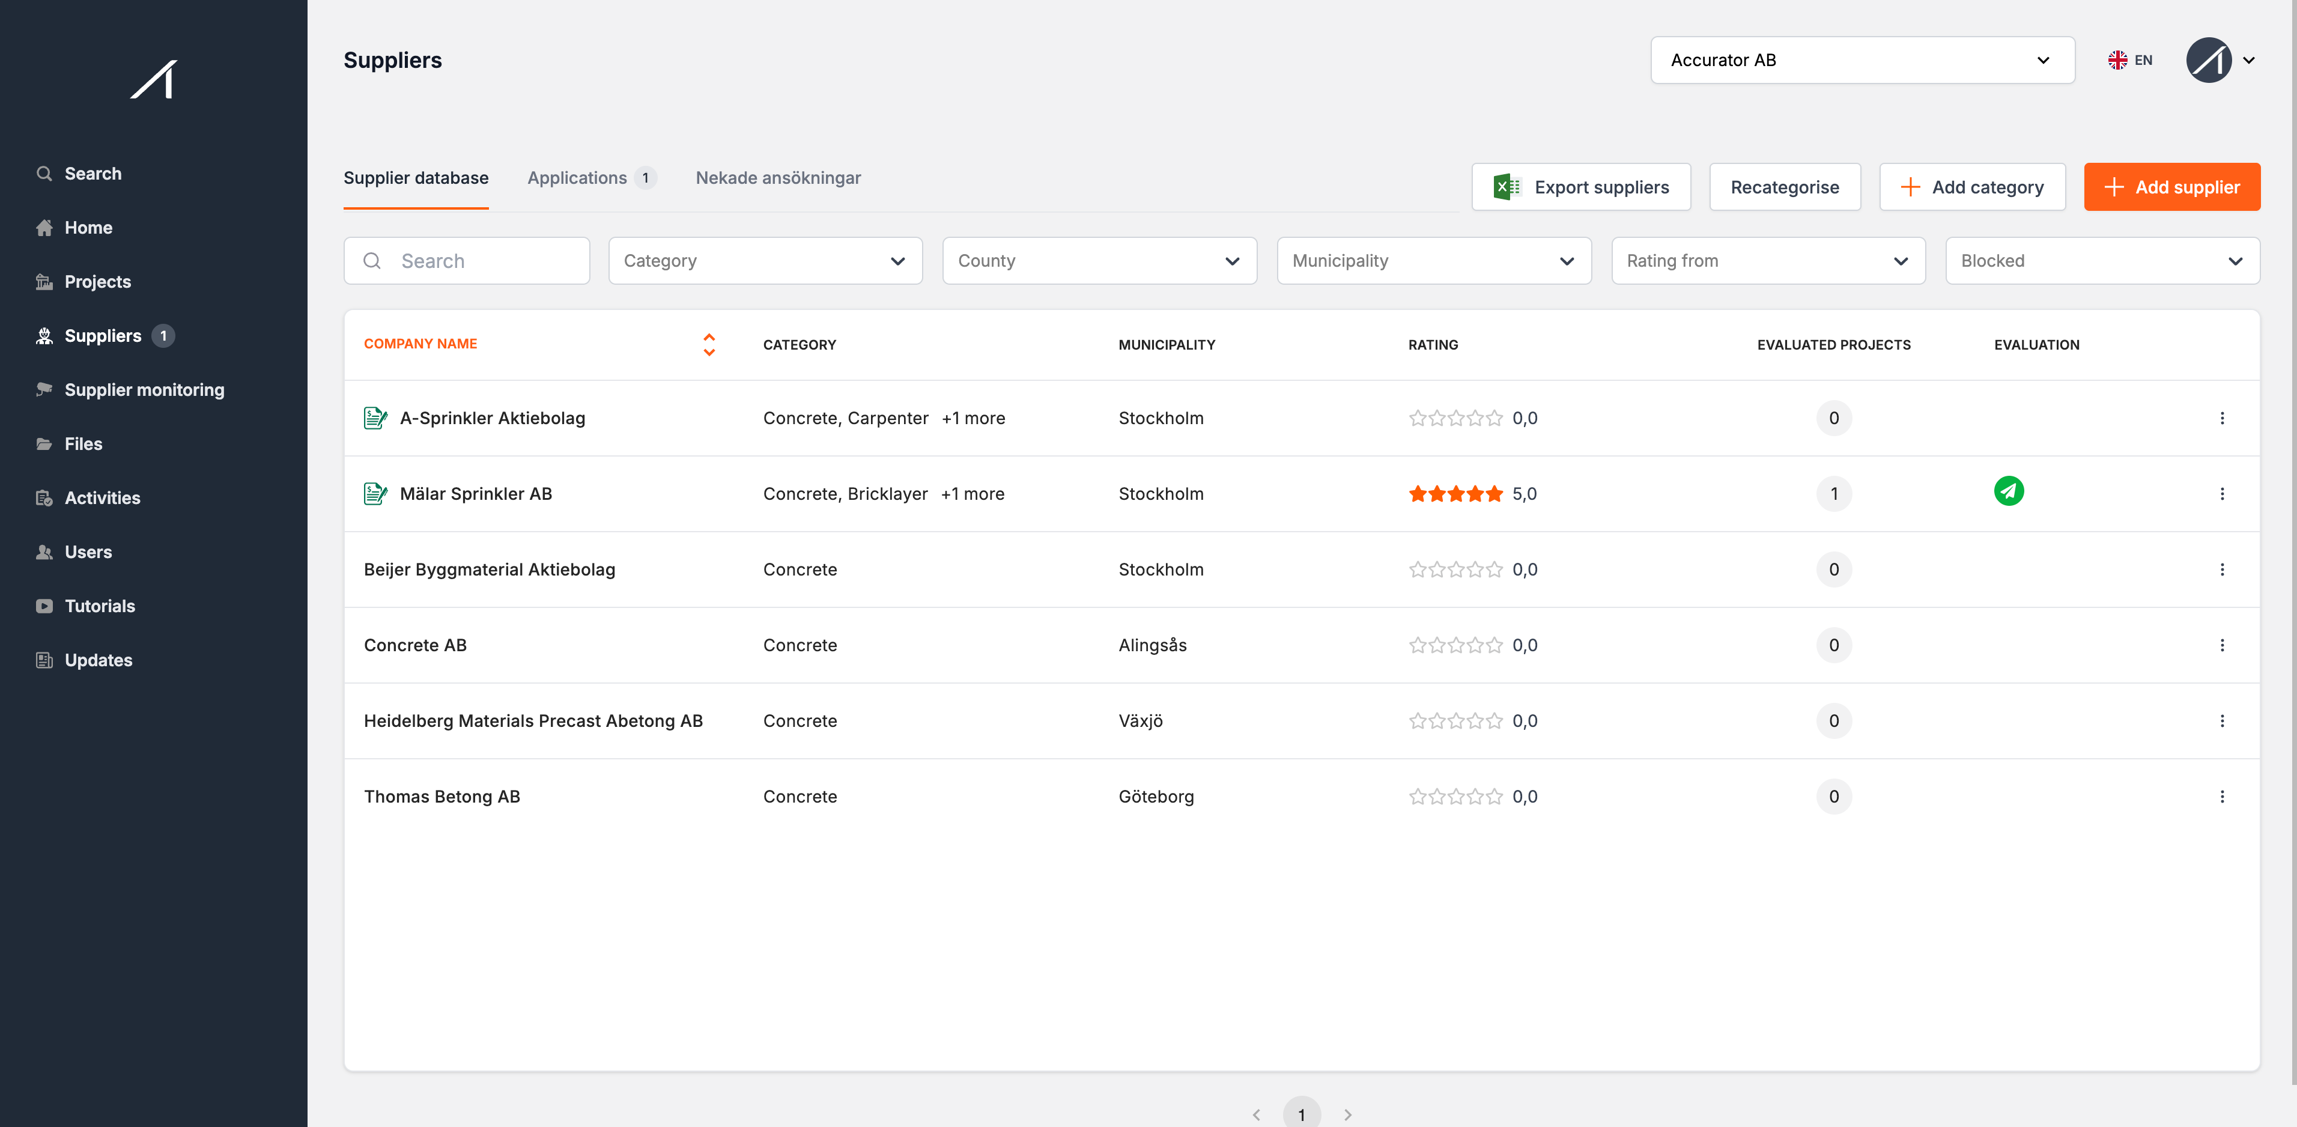Switch to Nekade ansökningar tab
The width and height of the screenshot is (2297, 1127).
tap(777, 177)
